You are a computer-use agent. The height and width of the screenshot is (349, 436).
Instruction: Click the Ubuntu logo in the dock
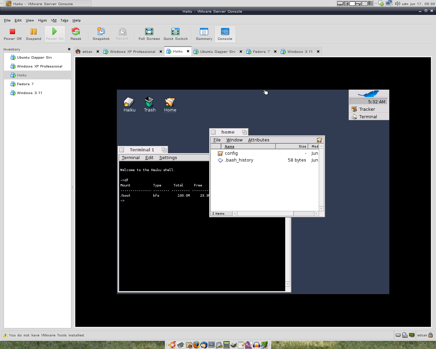(x=172, y=345)
